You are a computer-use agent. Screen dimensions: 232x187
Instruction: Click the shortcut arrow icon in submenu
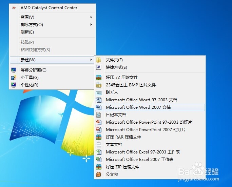[99, 67]
